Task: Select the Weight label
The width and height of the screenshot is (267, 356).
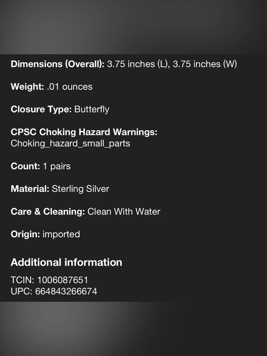Action: coord(27,87)
